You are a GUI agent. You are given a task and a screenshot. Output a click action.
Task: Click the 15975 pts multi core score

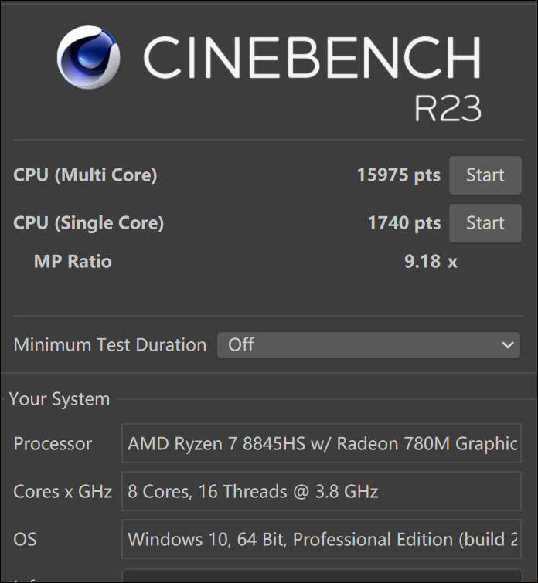[398, 175]
